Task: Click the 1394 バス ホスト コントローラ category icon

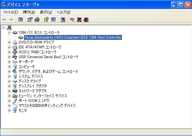Action: (15, 33)
